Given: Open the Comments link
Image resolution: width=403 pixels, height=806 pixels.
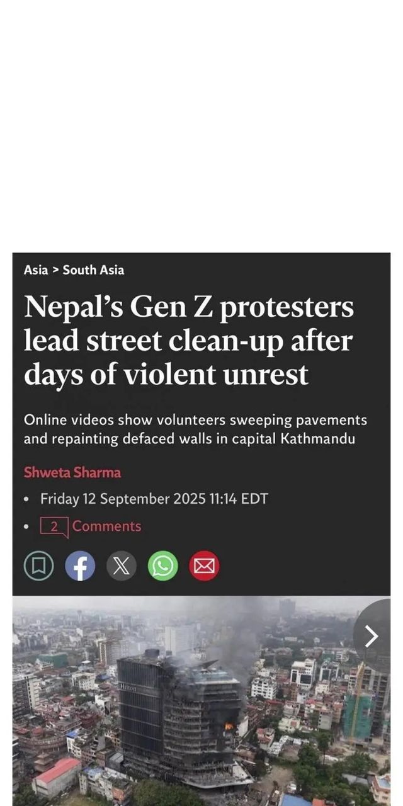Looking at the screenshot, I should pos(106,526).
